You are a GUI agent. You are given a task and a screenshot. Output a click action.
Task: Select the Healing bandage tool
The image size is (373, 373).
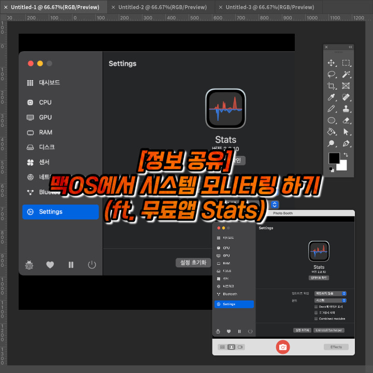(x=346, y=97)
